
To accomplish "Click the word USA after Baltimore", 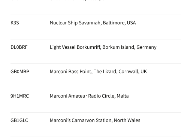I will point(131,23).
